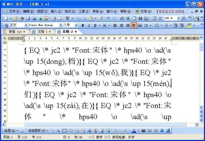
Task: Increase the paragraph indent
Action: 182,25
